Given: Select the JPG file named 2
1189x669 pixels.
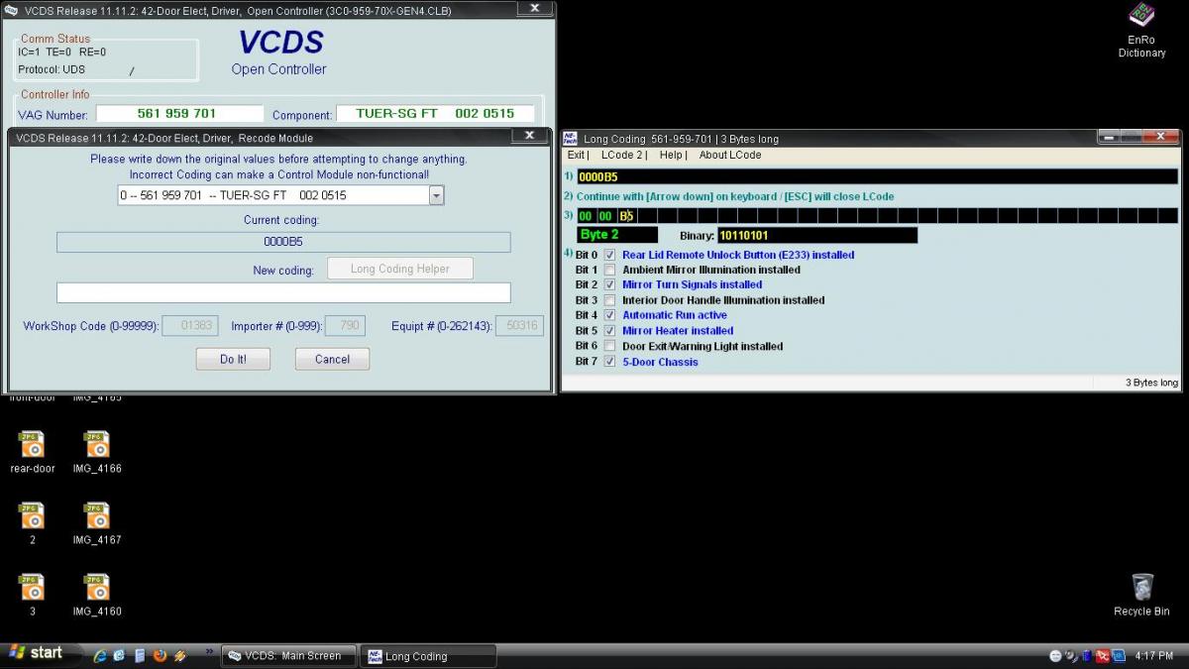Looking at the screenshot, I should pyautogui.click(x=33, y=523).
